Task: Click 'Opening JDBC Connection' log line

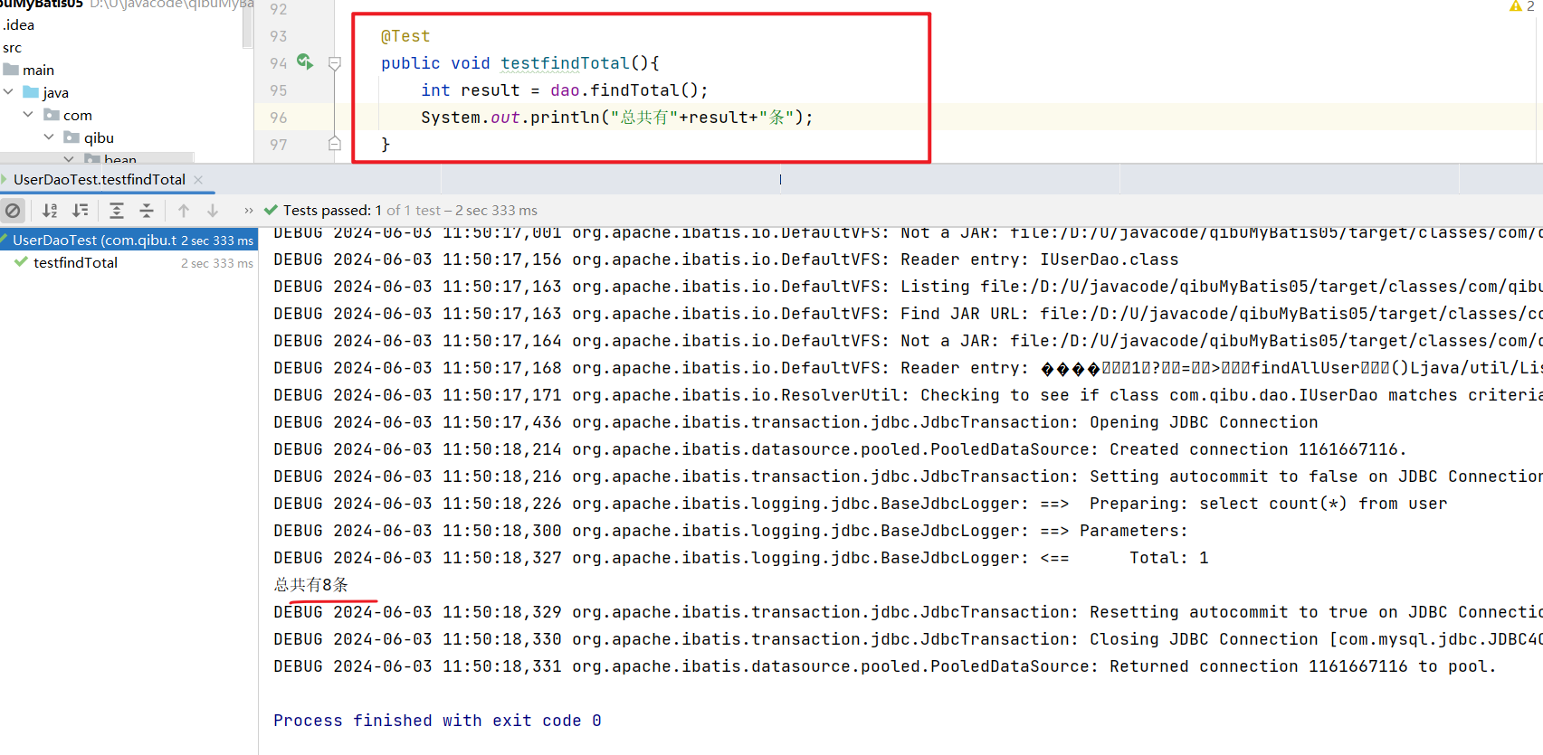Action: [x=795, y=422]
